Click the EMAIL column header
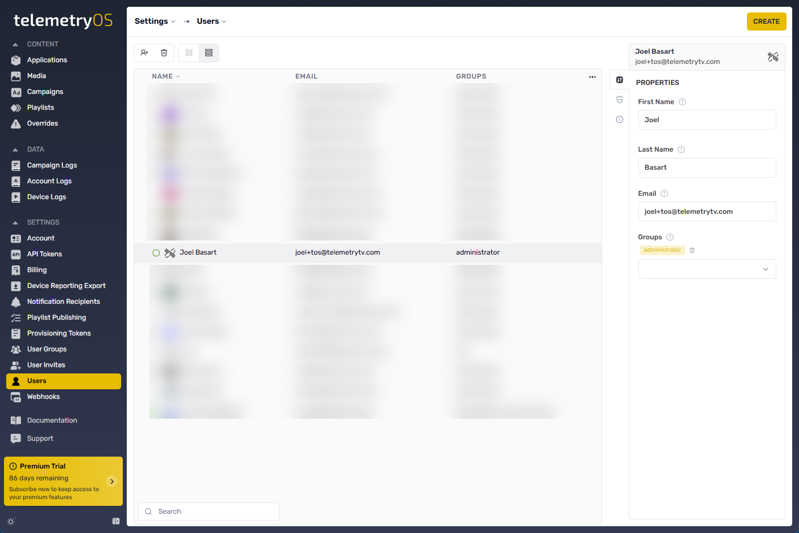799x533 pixels. 306,76
